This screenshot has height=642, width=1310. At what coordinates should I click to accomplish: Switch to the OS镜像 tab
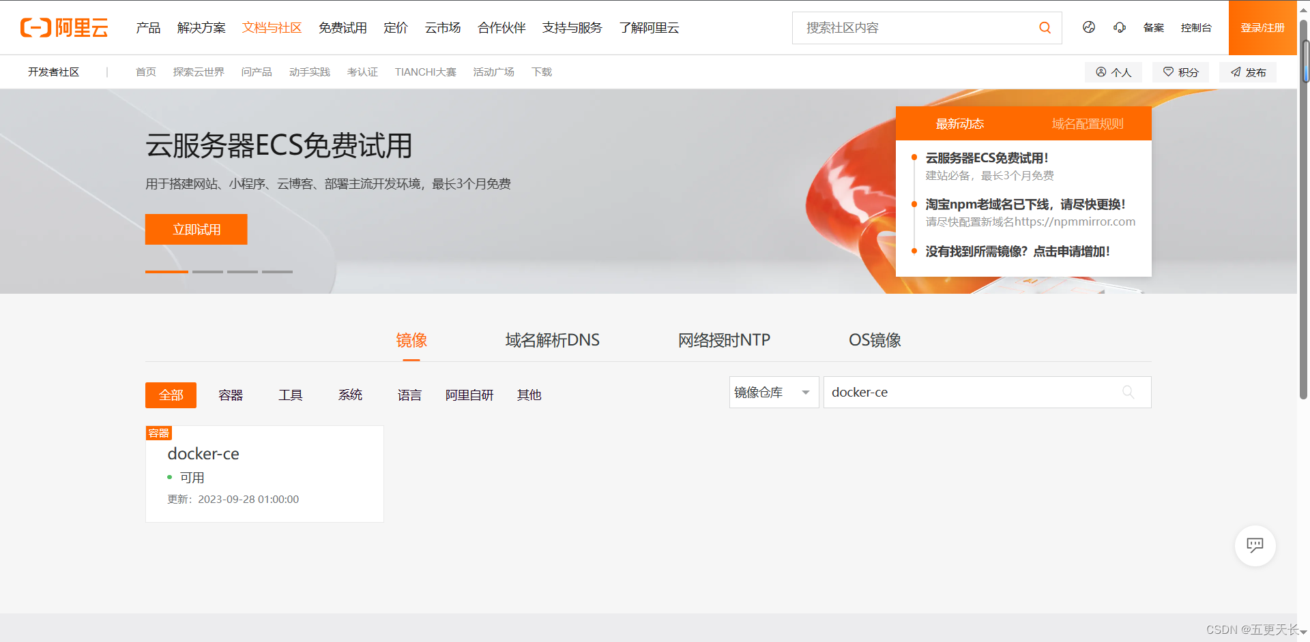875,339
